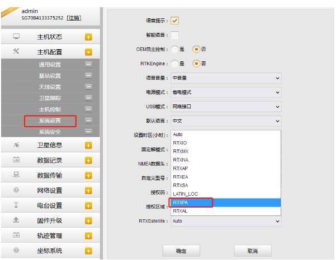Select 否 for RTKEngine
This screenshot has height=260, width=336.
196,64
